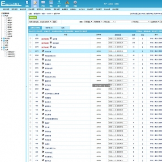Open the comment count link in row 1090
Screen dimensions: 162x162
(x=142, y=38)
